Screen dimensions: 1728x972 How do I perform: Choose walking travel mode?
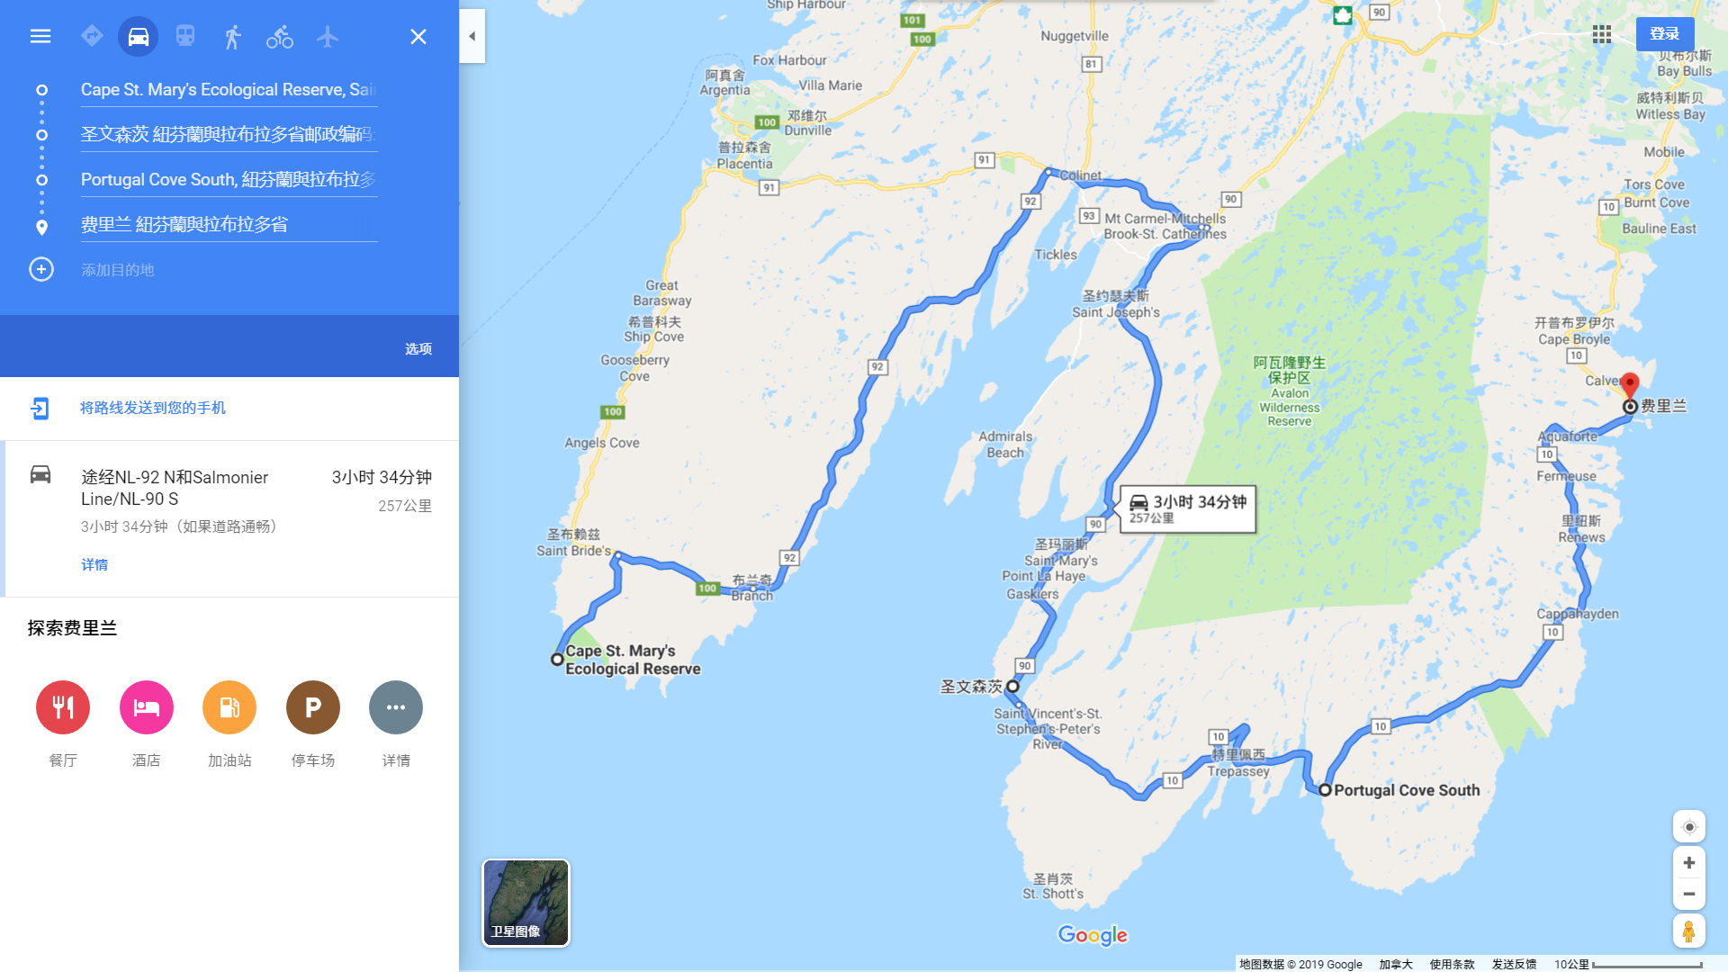(232, 36)
